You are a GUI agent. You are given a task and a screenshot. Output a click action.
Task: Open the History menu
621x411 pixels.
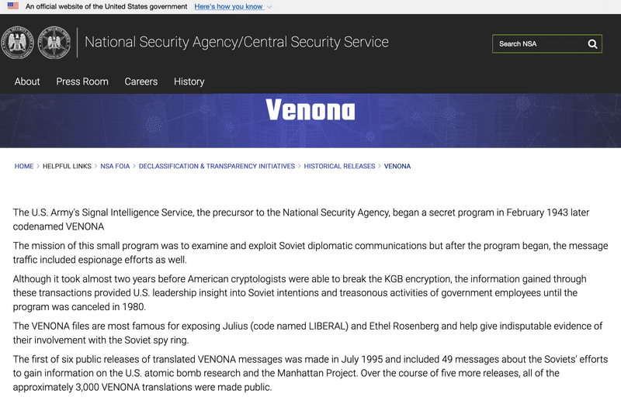[x=189, y=81]
